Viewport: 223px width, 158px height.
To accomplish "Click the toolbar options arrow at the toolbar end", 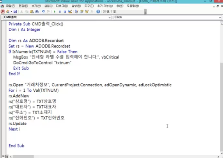I will (145, 12).
